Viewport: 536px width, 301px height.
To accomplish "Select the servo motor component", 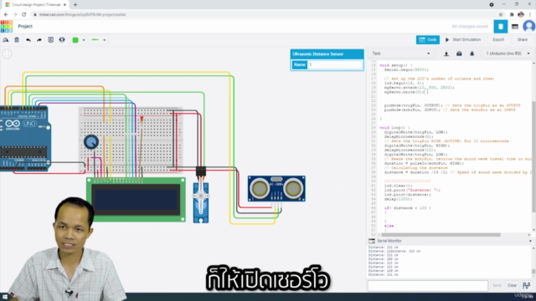I will pos(201,203).
